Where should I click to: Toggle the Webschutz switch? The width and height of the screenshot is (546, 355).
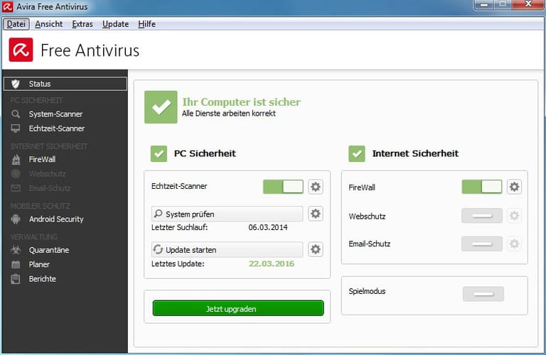coord(482,216)
